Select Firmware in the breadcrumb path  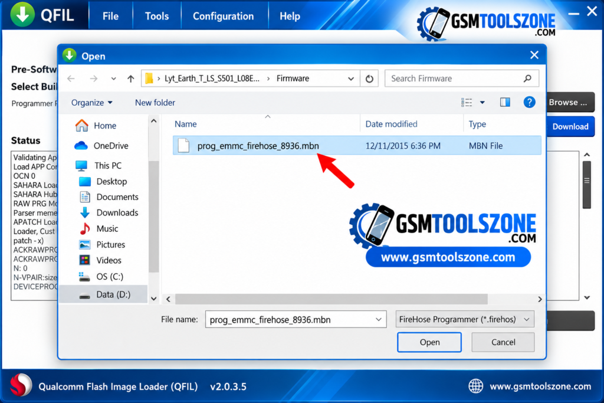[x=293, y=78]
